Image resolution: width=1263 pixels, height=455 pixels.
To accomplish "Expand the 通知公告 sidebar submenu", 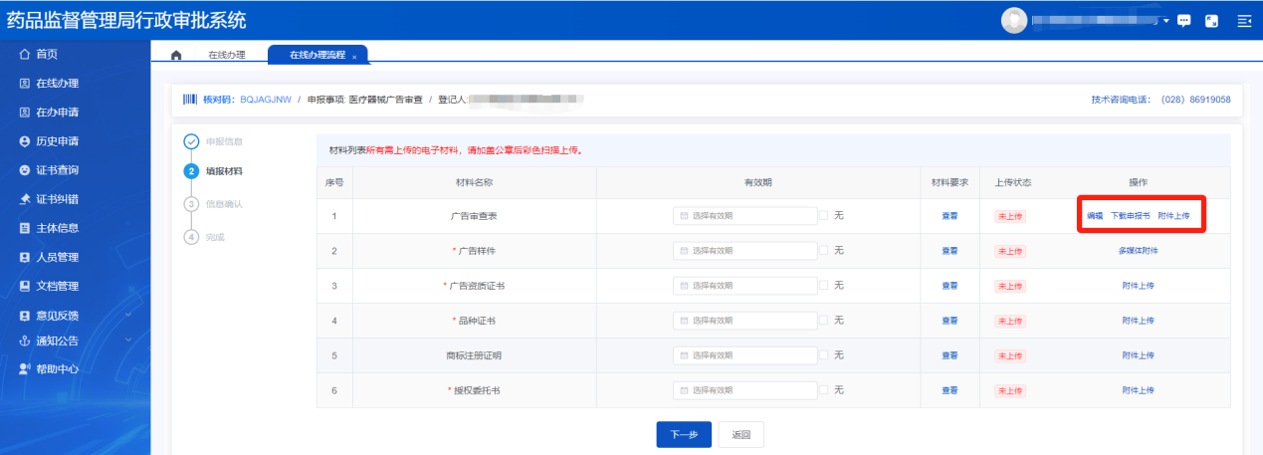I will click(x=128, y=341).
